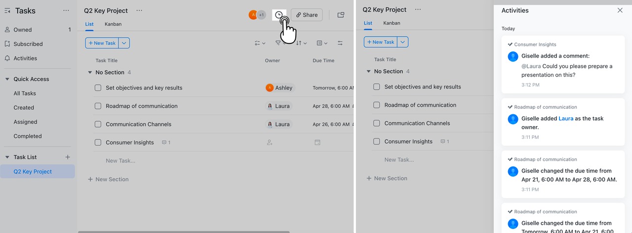Screen dimensions: 632x233
Task: Tick the Communication Channels checkbox
Action: [x=98, y=124]
